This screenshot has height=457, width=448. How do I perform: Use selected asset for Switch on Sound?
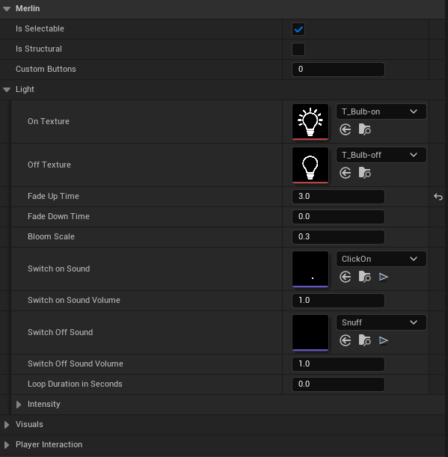[346, 277]
